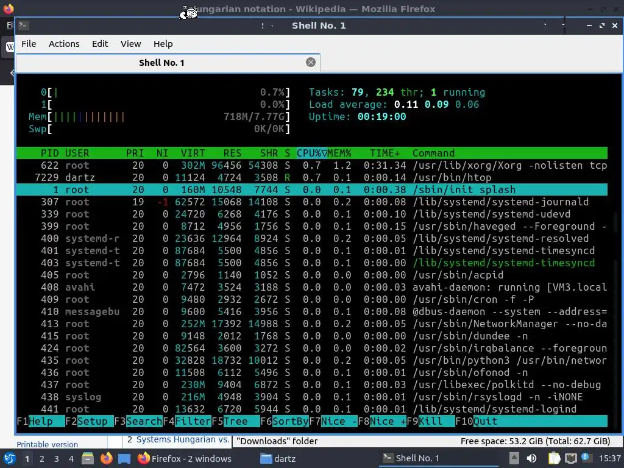Viewport: 624px width, 468px height.
Task: Select the ofonod process row
Action: click(312, 372)
